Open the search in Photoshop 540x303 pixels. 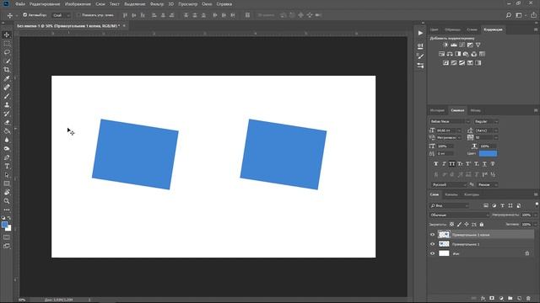point(509,15)
